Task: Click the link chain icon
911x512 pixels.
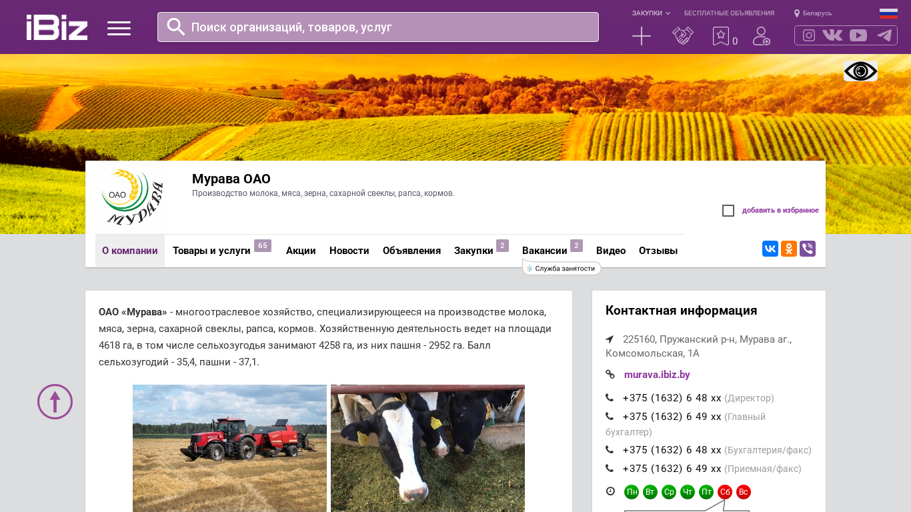Action: [x=610, y=375]
